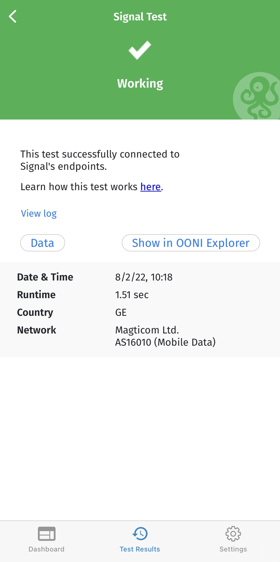Tap the Working status text

140,84
